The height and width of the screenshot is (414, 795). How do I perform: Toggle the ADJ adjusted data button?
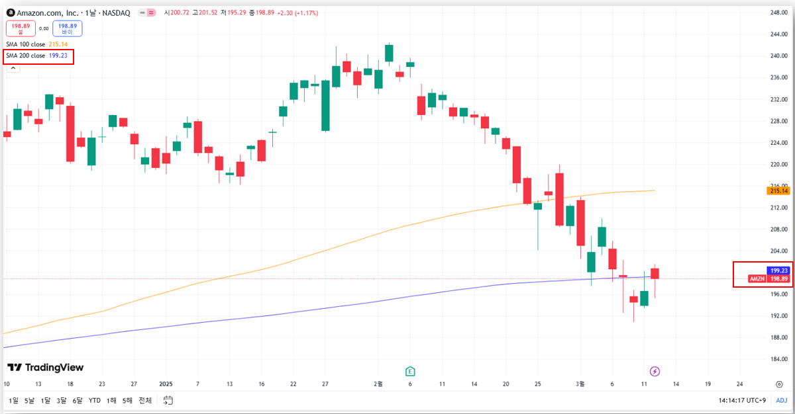782,400
